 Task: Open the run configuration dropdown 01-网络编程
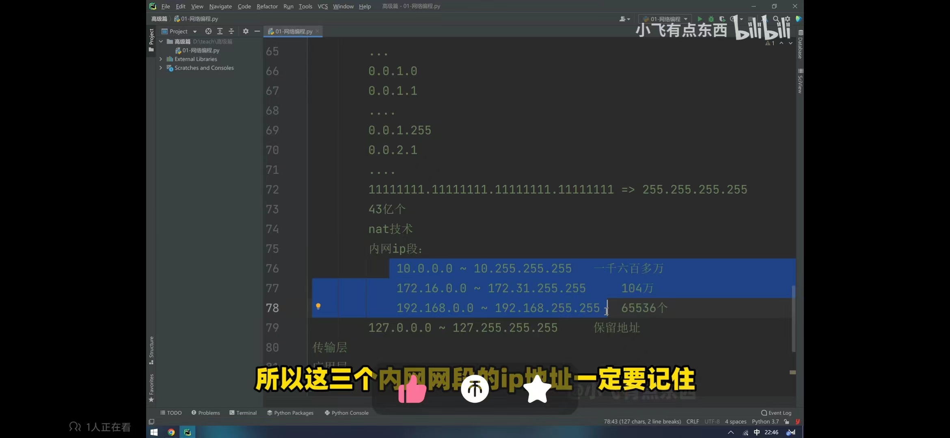[666, 19]
